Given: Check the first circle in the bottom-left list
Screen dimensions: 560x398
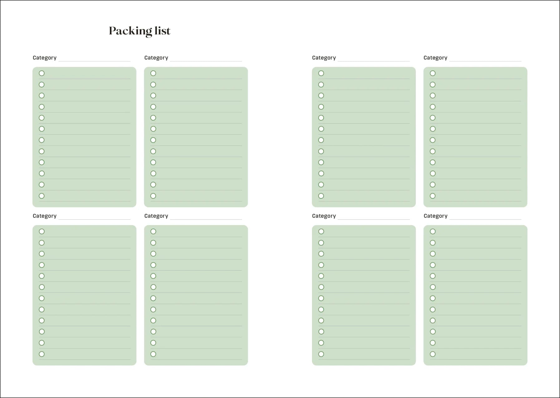Looking at the screenshot, I should click(x=42, y=231).
